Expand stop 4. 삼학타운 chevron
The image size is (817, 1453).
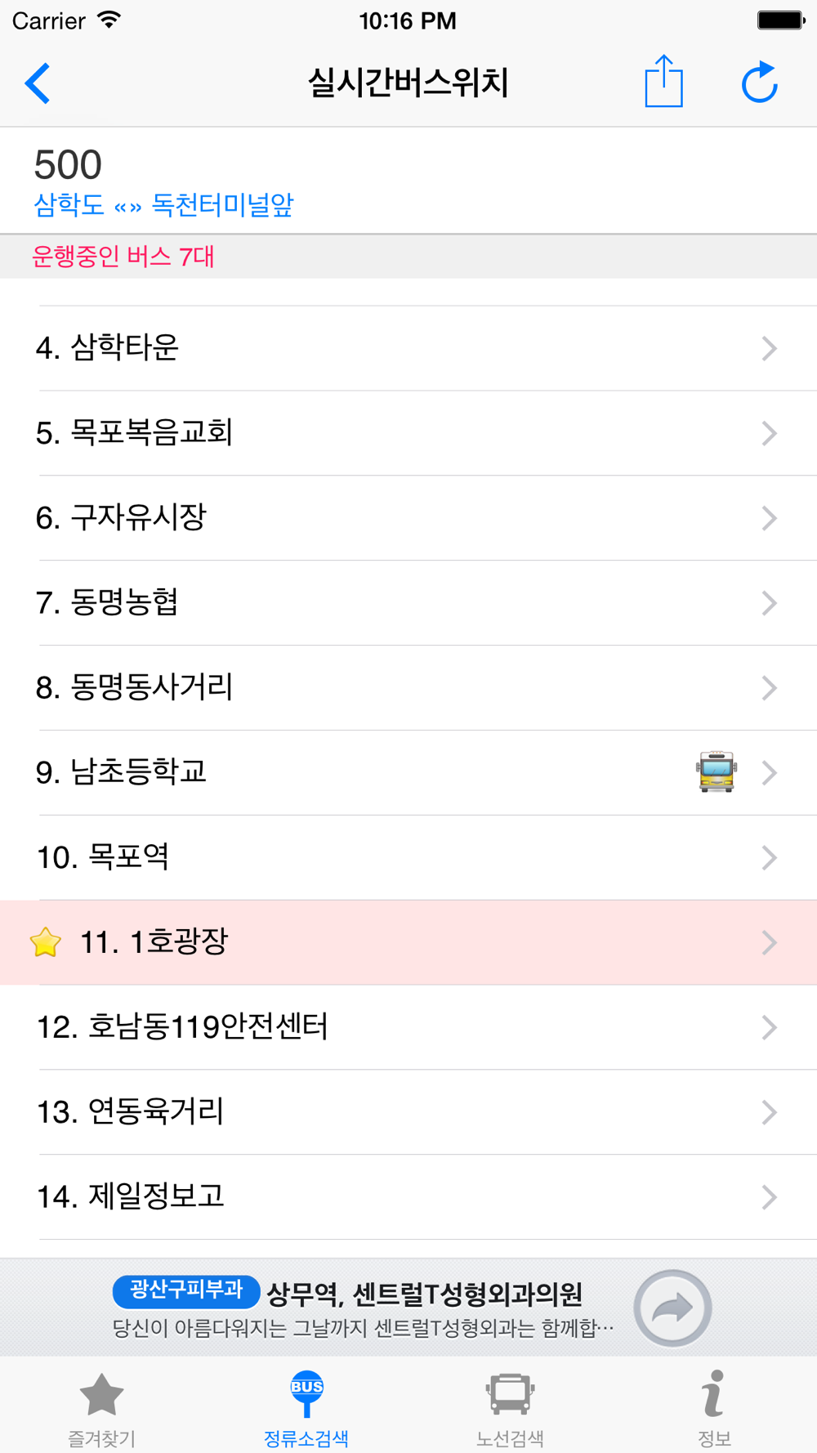(769, 348)
